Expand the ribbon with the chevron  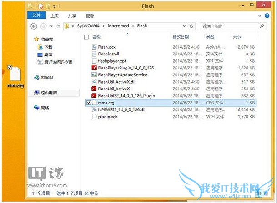(260, 16)
